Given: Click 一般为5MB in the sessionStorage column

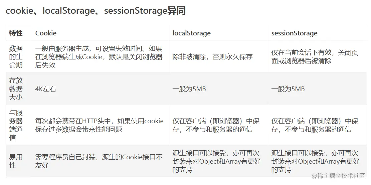Looking at the screenshot, I should pyautogui.click(x=288, y=89).
